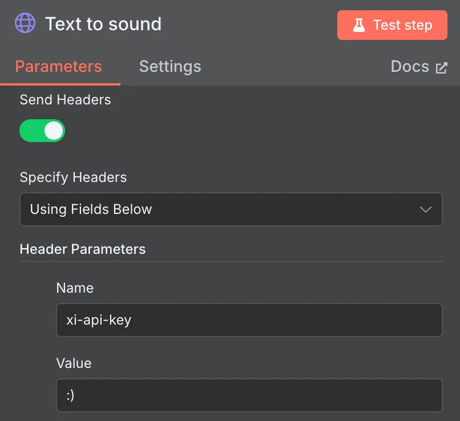This screenshot has width=460, height=421.
Task: Click the green Send Headers switch knob
Action: click(x=53, y=131)
